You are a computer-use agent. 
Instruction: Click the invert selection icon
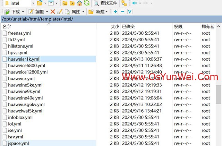[130, 11]
